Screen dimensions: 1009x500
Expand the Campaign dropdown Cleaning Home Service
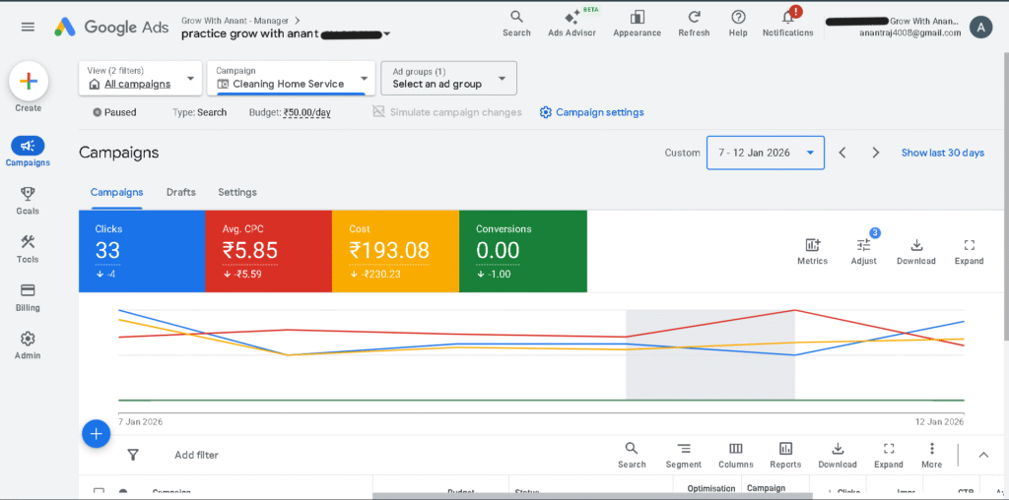click(x=292, y=78)
